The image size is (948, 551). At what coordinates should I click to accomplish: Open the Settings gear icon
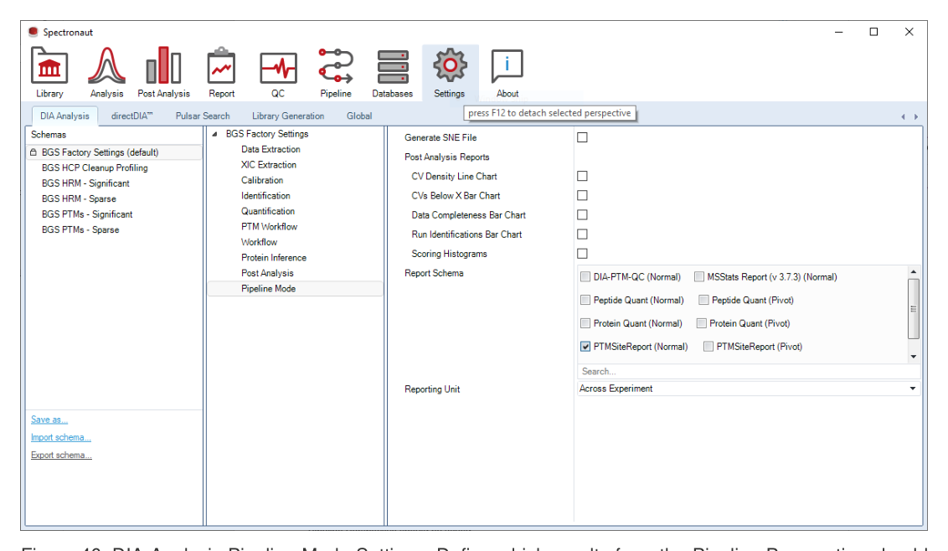[x=450, y=65]
